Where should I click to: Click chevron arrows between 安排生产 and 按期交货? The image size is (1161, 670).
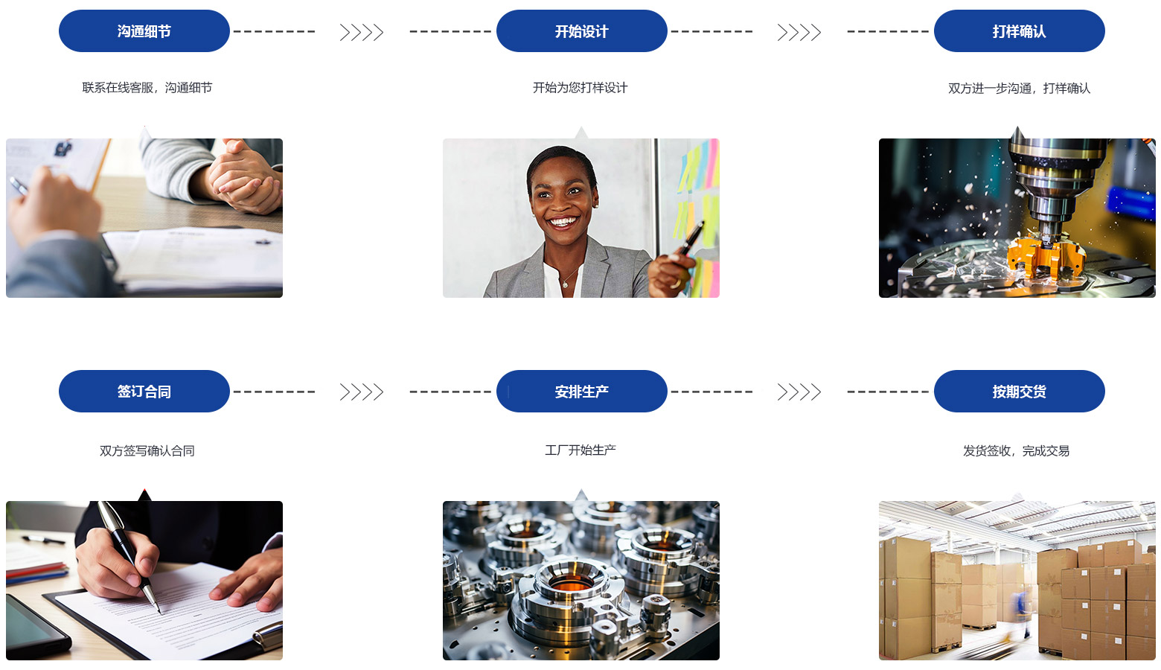click(x=799, y=392)
